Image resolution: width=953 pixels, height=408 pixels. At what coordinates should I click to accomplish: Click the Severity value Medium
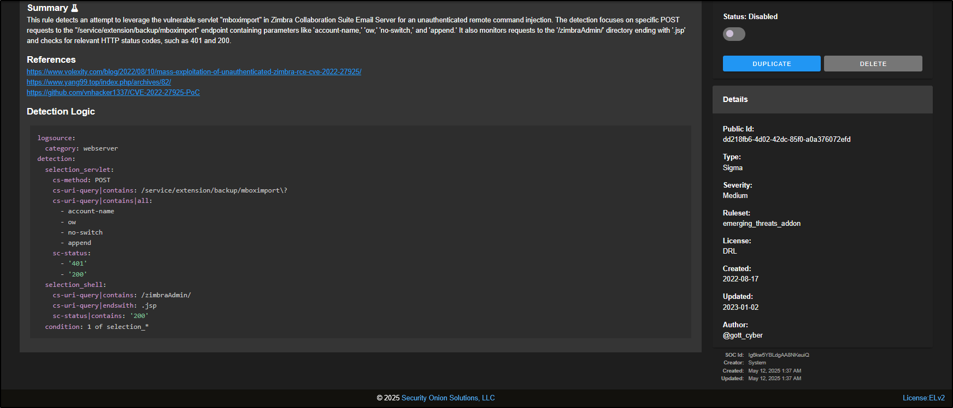735,196
